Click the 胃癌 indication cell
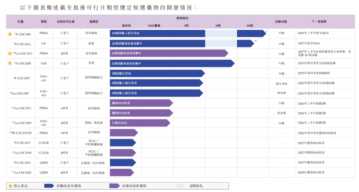Viewport: 359px width, 192px height. click(x=91, y=63)
